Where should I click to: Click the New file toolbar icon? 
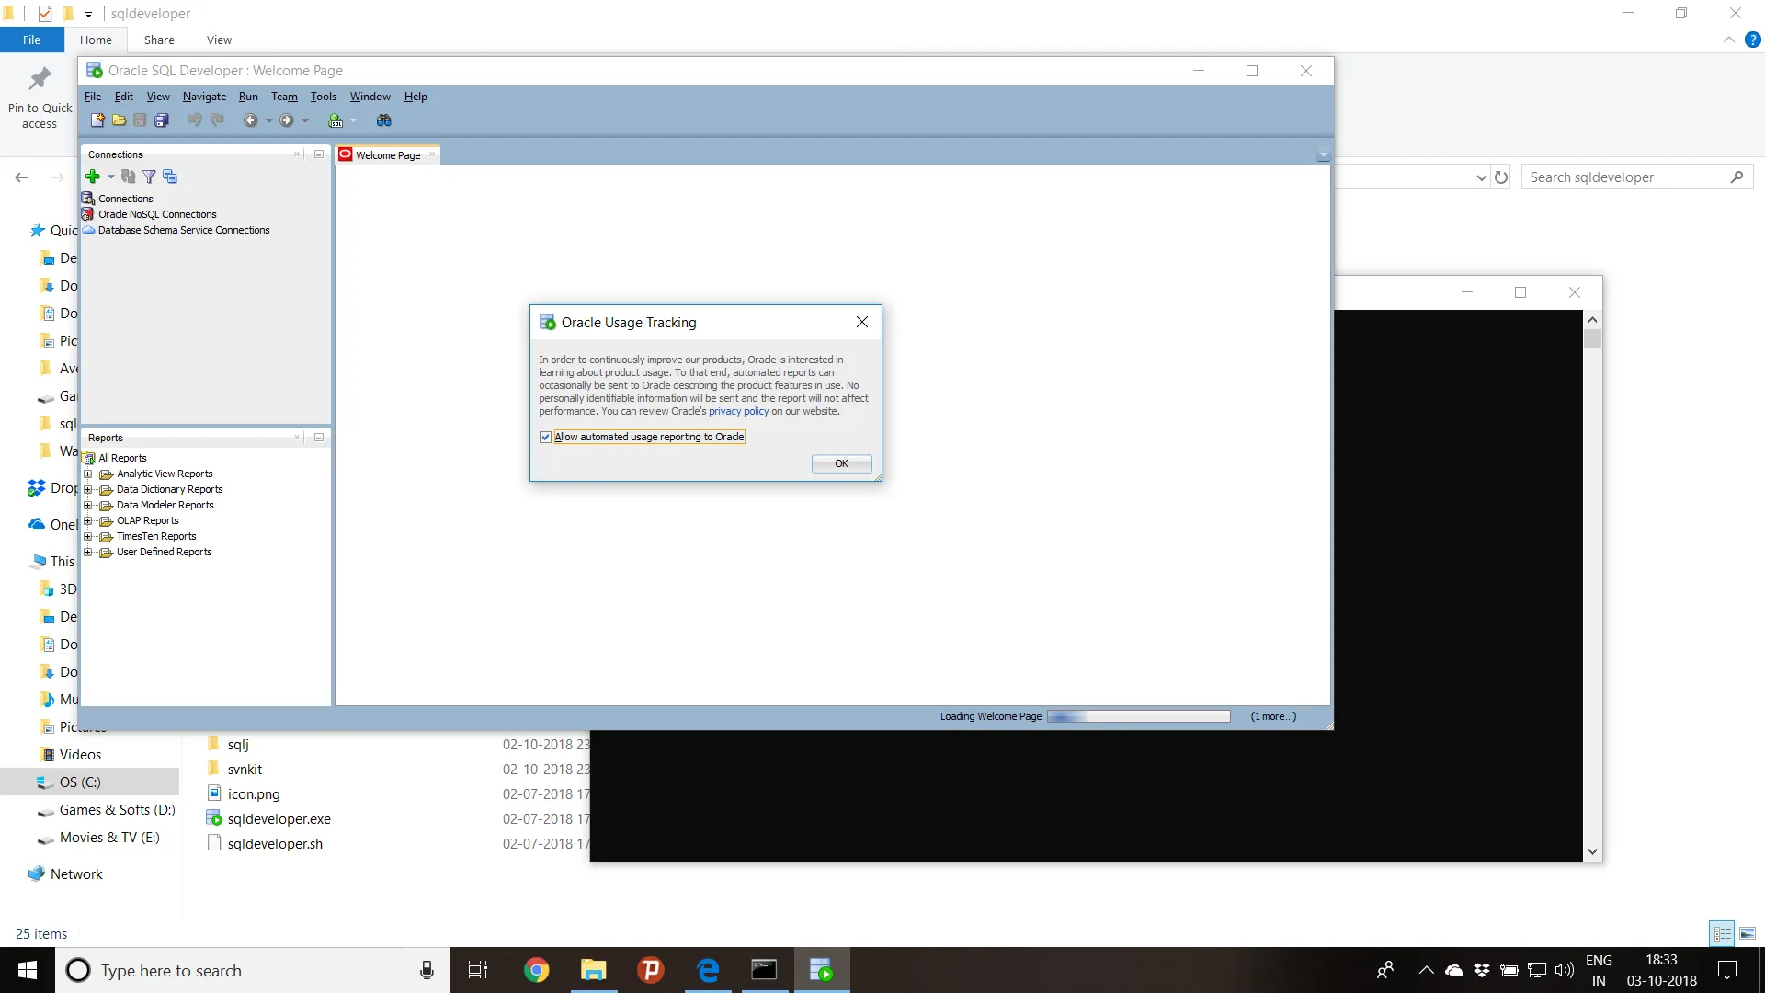click(97, 120)
